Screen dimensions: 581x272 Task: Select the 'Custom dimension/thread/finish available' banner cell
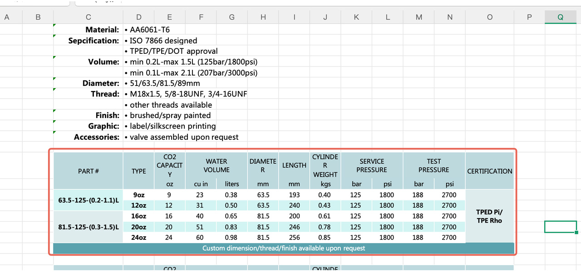pos(284,248)
